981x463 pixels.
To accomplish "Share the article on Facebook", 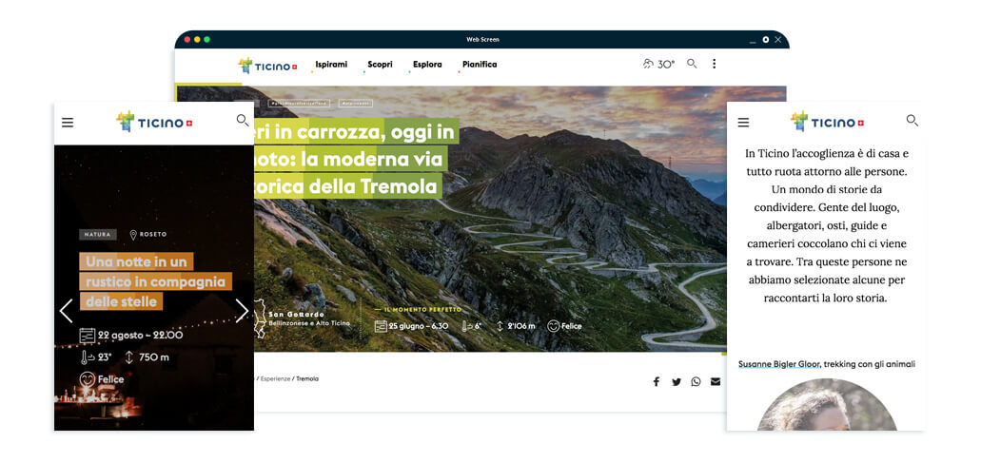I will (657, 382).
